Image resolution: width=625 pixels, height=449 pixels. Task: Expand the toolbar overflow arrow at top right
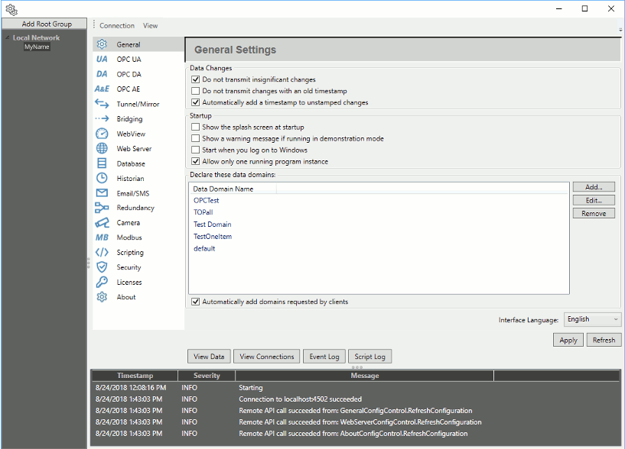[x=620, y=30]
